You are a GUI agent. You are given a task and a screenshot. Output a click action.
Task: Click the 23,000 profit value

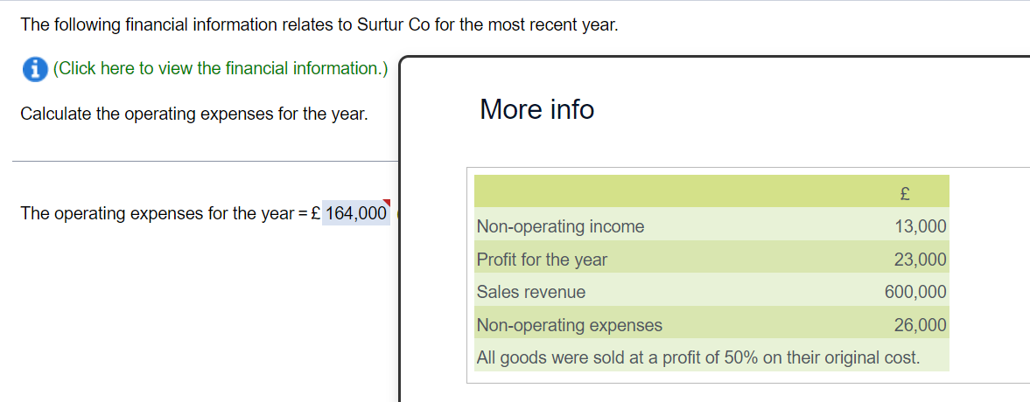pos(920,260)
